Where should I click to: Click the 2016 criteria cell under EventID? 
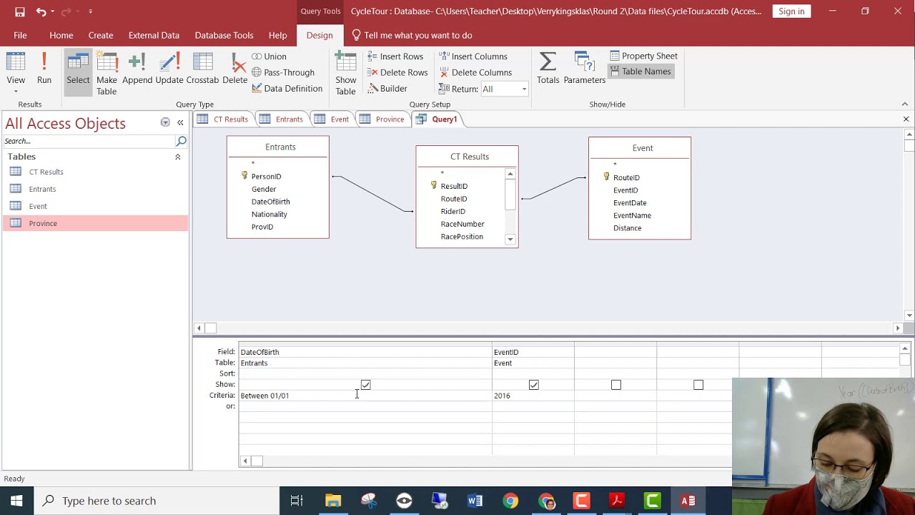click(533, 396)
